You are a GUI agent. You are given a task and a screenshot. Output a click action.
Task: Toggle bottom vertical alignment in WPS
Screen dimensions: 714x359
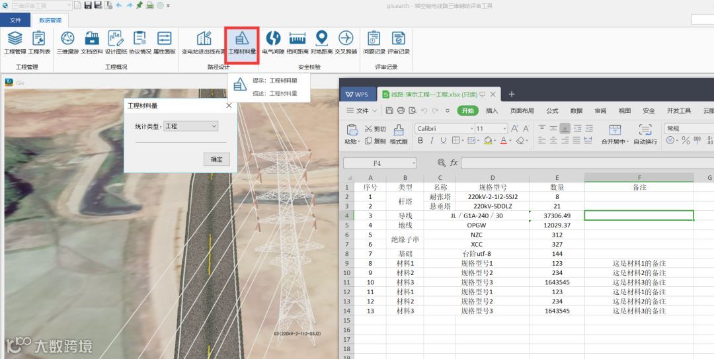pyautogui.click(x=565, y=128)
